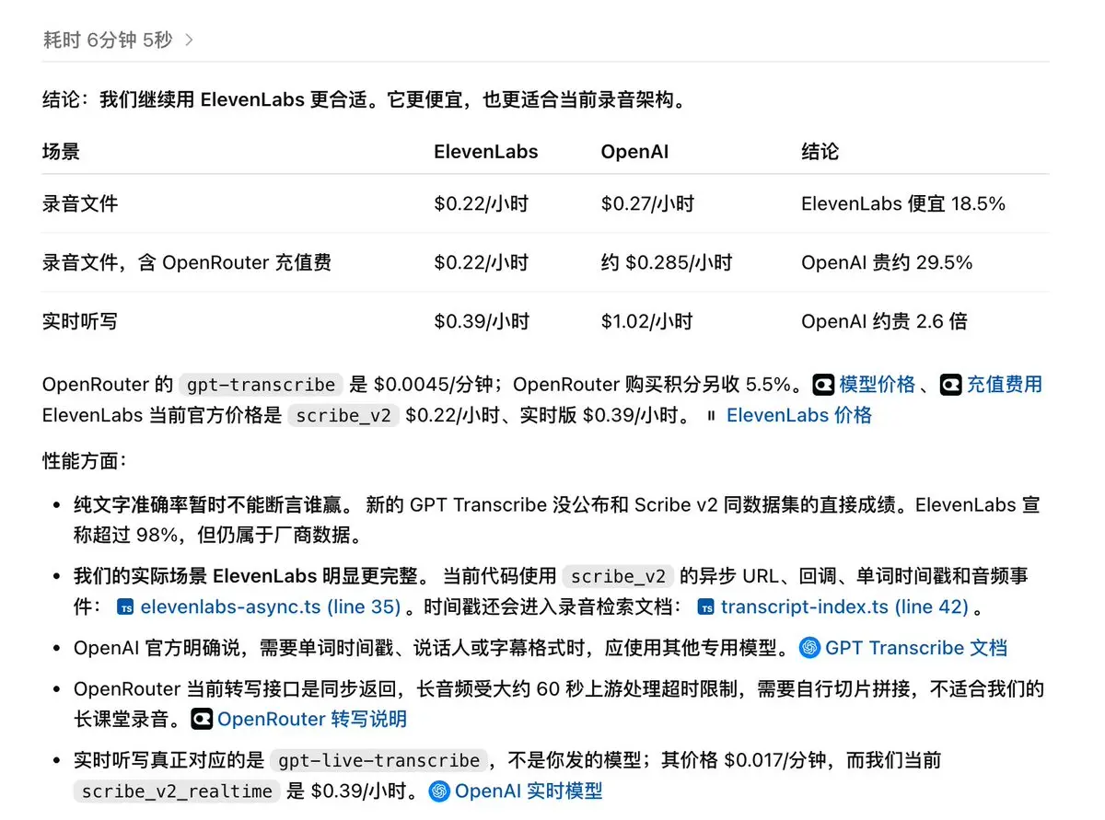Click the 实时听写 row label
The height and width of the screenshot is (820, 1105).
coord(80,321)
